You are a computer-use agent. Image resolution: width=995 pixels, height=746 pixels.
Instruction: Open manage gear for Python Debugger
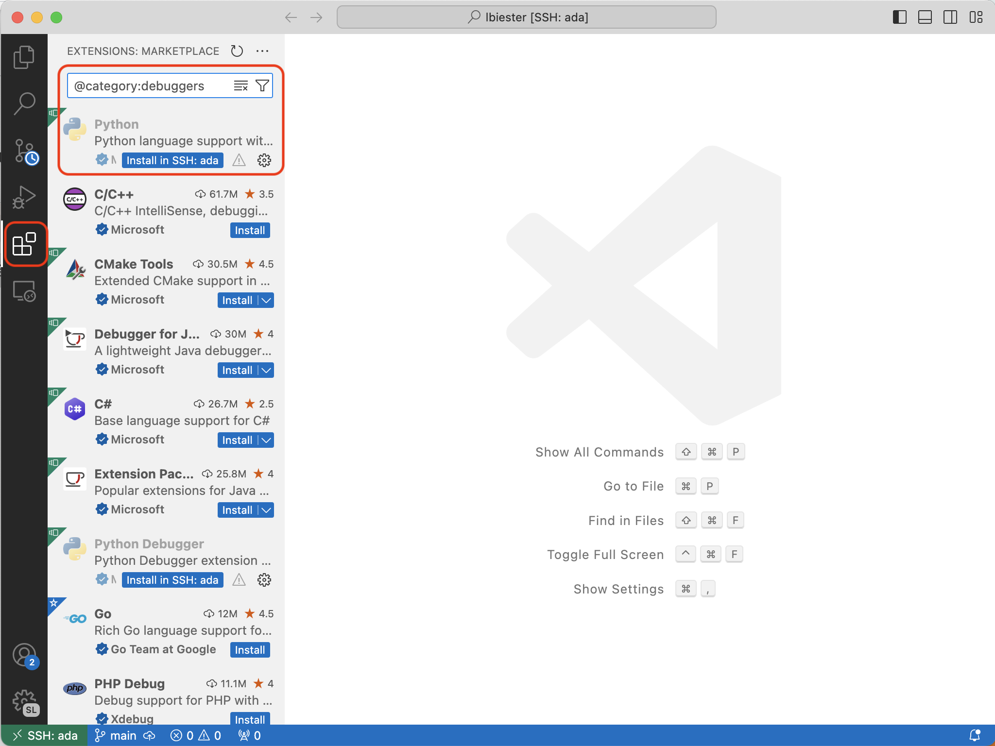pos(264,580)
